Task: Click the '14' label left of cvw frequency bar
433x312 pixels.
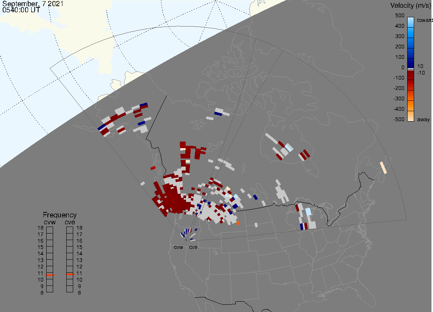Action: (x=40, y=254)
